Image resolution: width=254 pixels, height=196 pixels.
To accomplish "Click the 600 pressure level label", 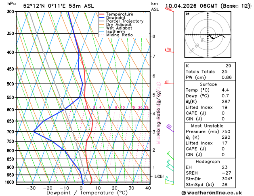I will pos(11,110).
